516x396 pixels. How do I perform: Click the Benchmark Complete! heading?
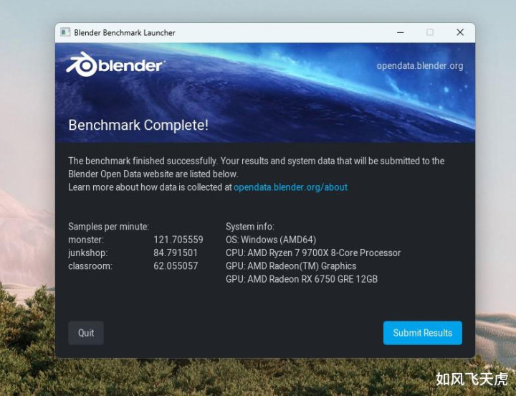[138, 126]
